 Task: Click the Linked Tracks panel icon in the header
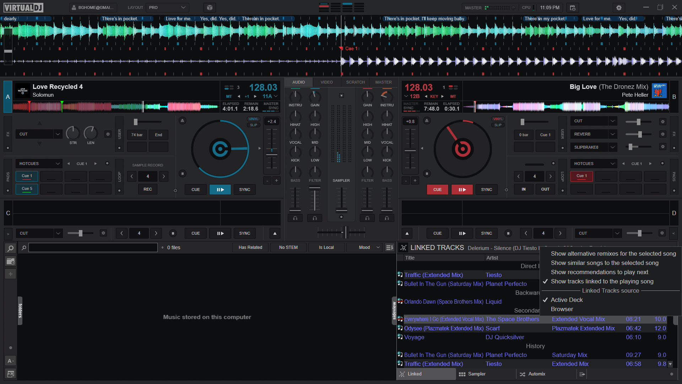[403, 247]
